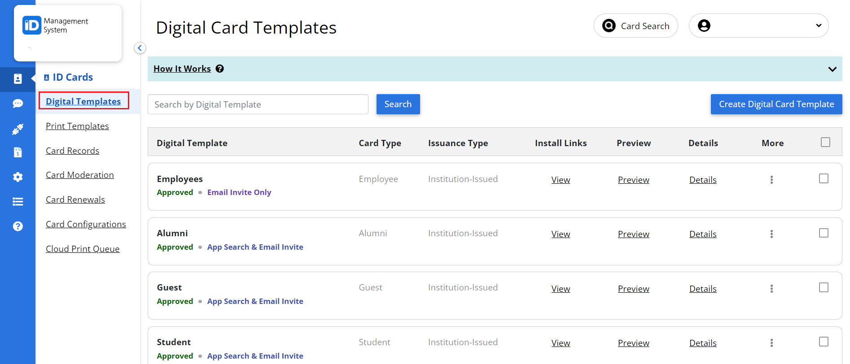Click the How It Works link
Viewport: 850px width, 364px height.
pyautogui.click(x=182, y=69)
